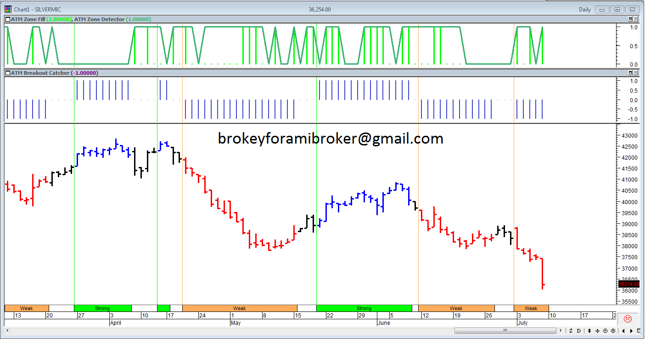Click the vertical fit arrows icon
The image size is (645, 339).
[589, 331]
